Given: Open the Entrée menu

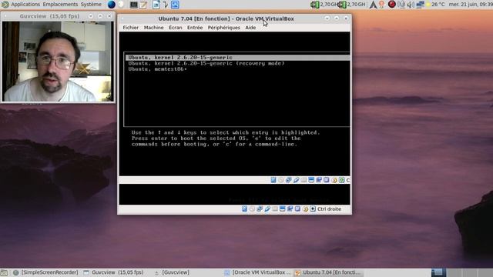Looking at the screenshot, I should click(x=195, y=28).
